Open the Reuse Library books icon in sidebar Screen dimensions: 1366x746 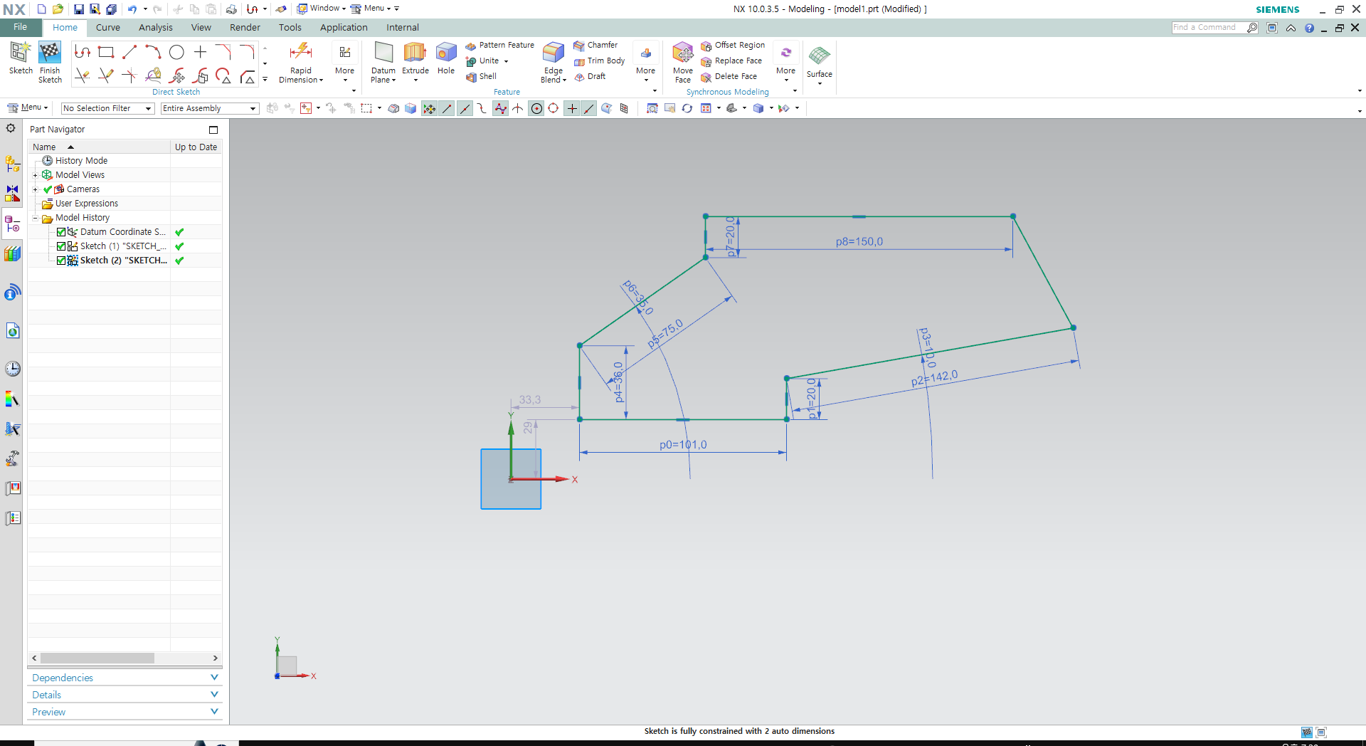pos(12,254)
